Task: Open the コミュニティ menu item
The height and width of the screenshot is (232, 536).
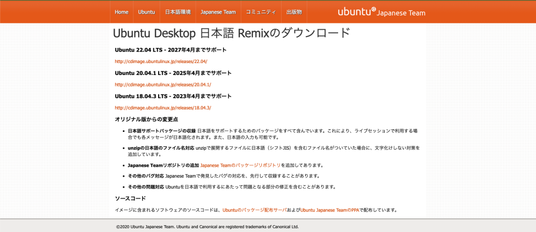Action: point(261,12)
